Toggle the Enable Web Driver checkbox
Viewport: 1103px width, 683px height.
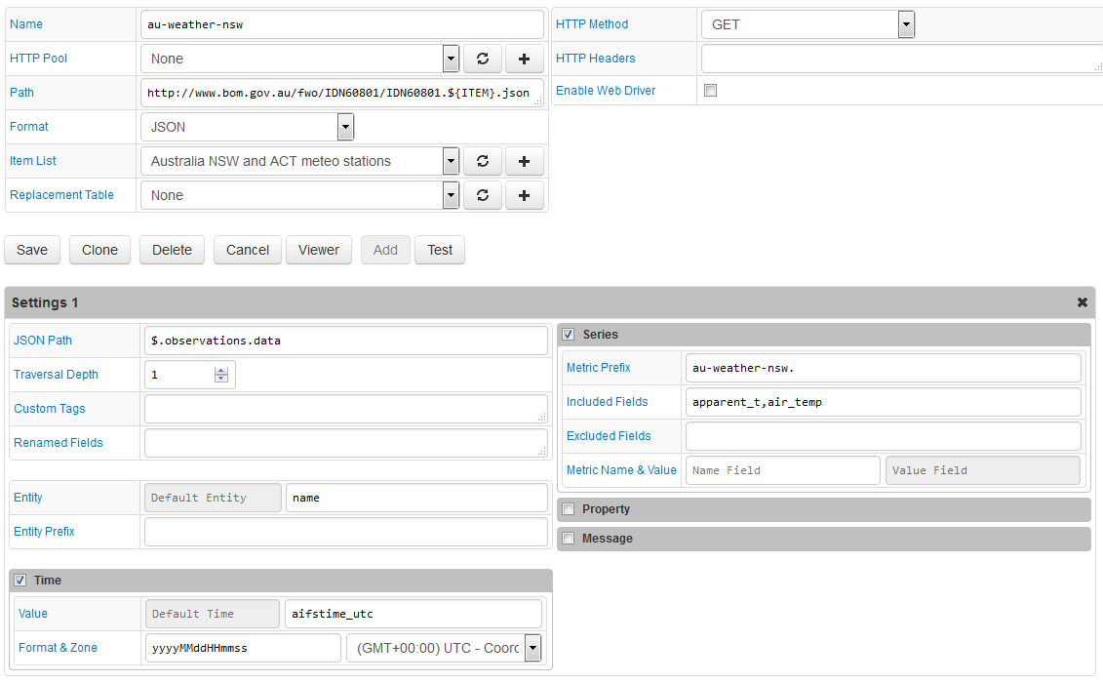[x=711, y=90]
